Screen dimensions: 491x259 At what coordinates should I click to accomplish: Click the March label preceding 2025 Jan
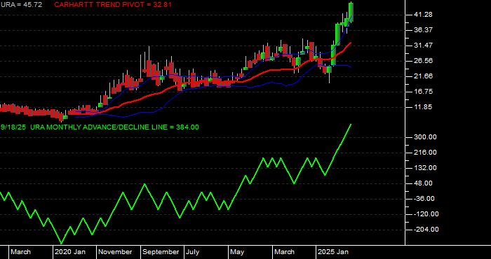click(285, 252)
